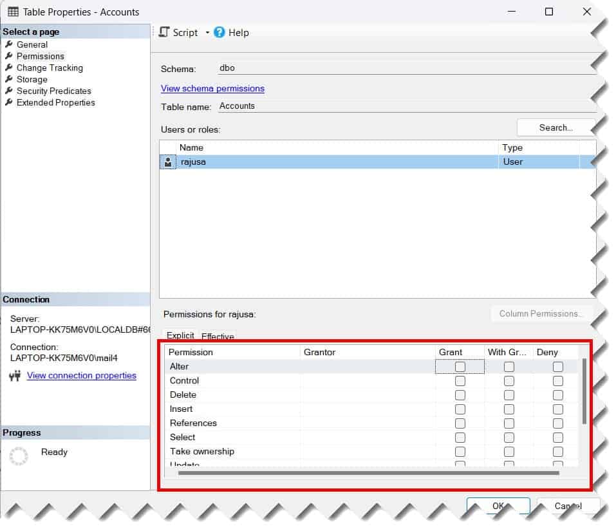This screenshot has height=529, width=616.
Task: Select the Security Predicates page
Action: click(x=10, y=91)
